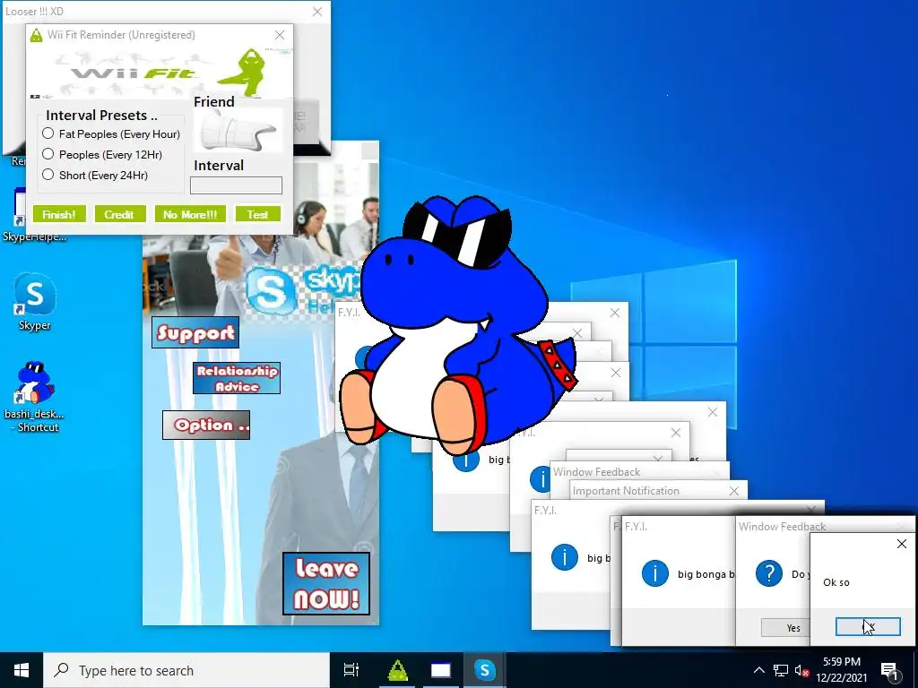Close the Looser !!! XD window
Image resolution: width=918 pixels, height=688 pixels.
point(316,12)
